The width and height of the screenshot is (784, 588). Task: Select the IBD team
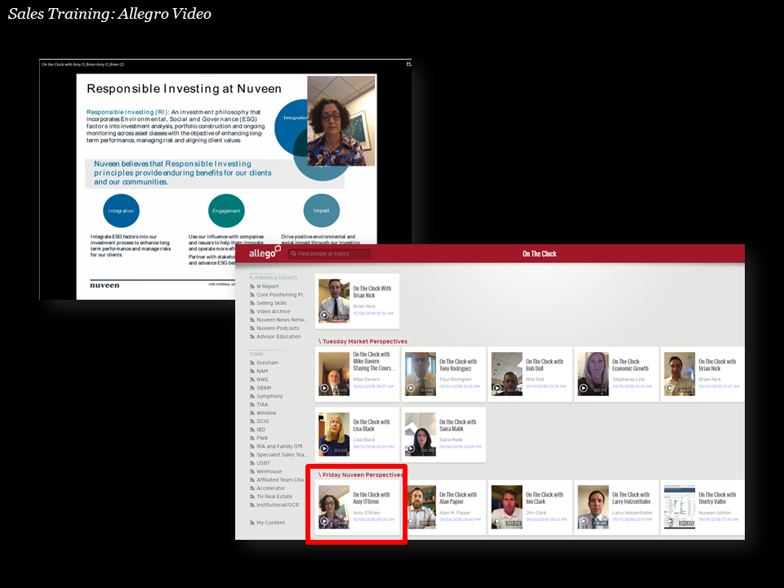(x=261, y=430)
